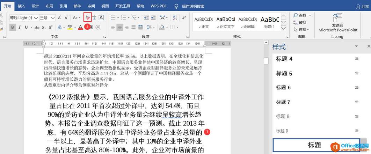Click the sort A-Z icon
The image size is (371, 154).
point(175,17)
